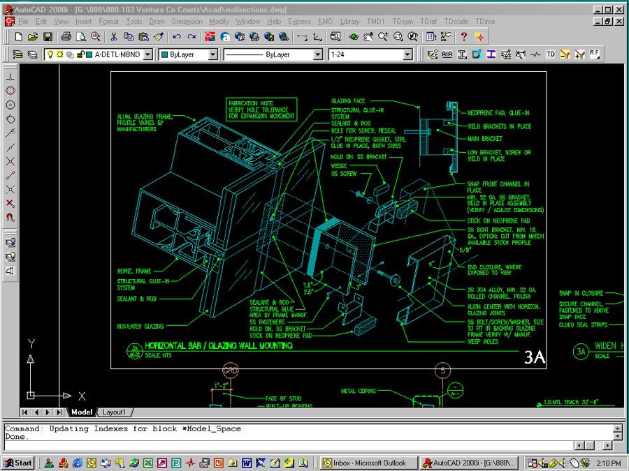
Task: Select the red magnet snap icon on the left toolbar
Action: tap(10, 218)
